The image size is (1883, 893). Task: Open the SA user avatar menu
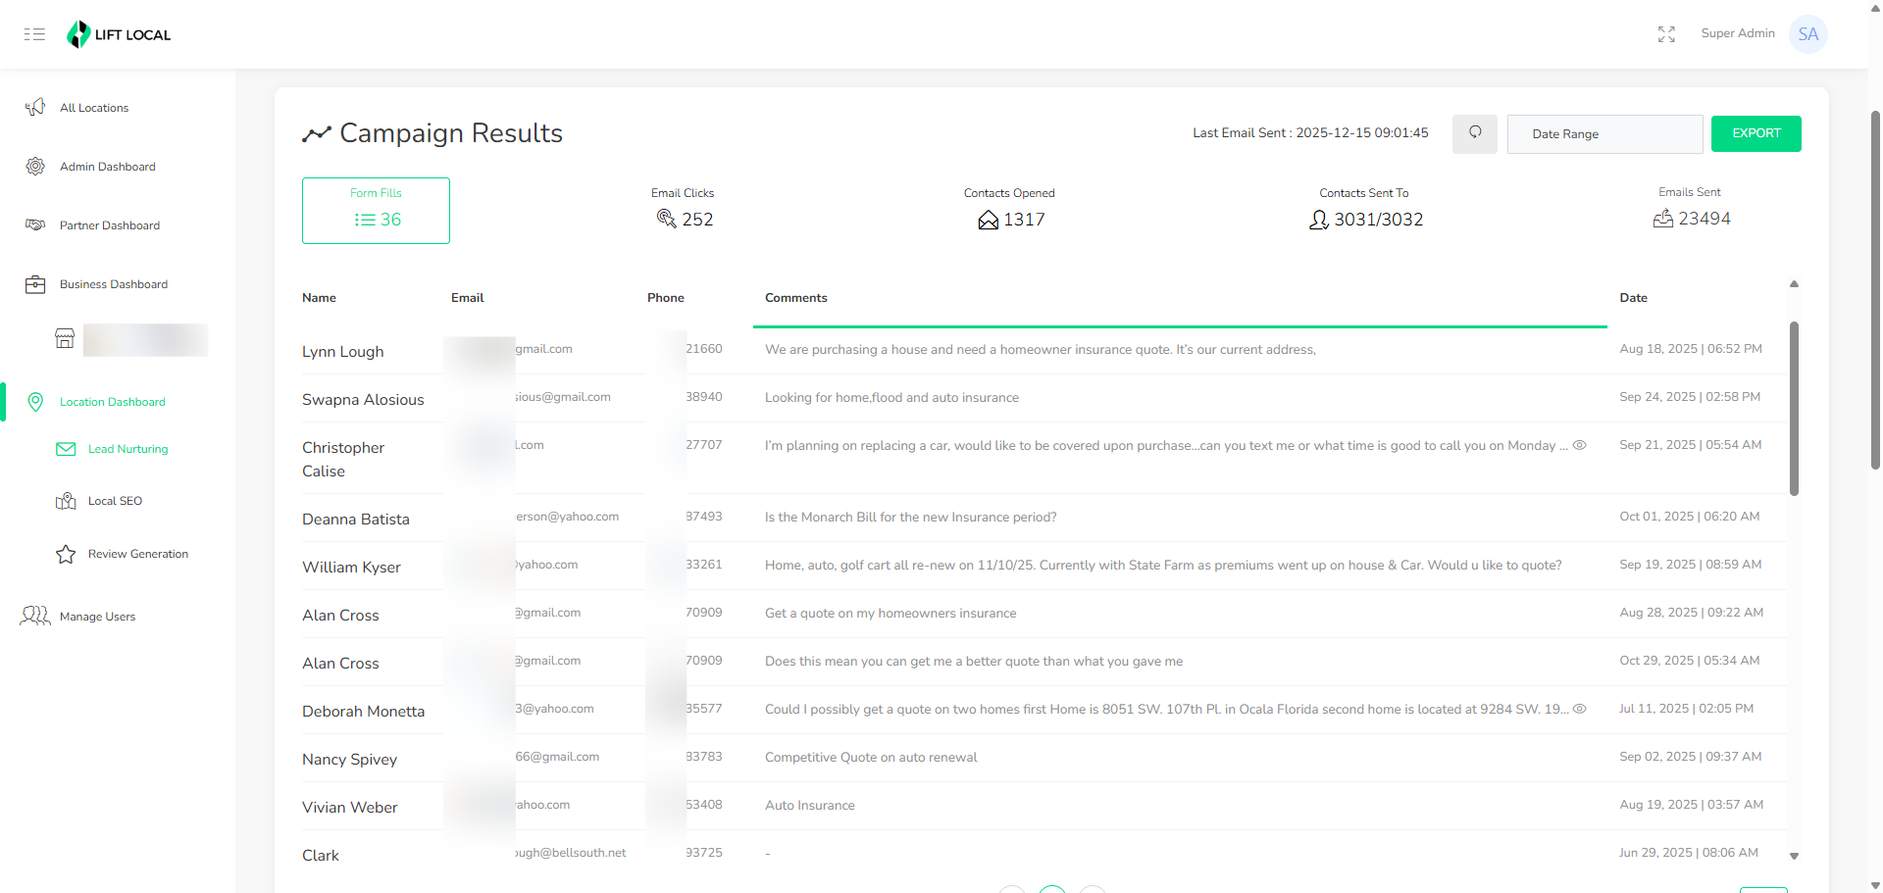[1807, 34]
